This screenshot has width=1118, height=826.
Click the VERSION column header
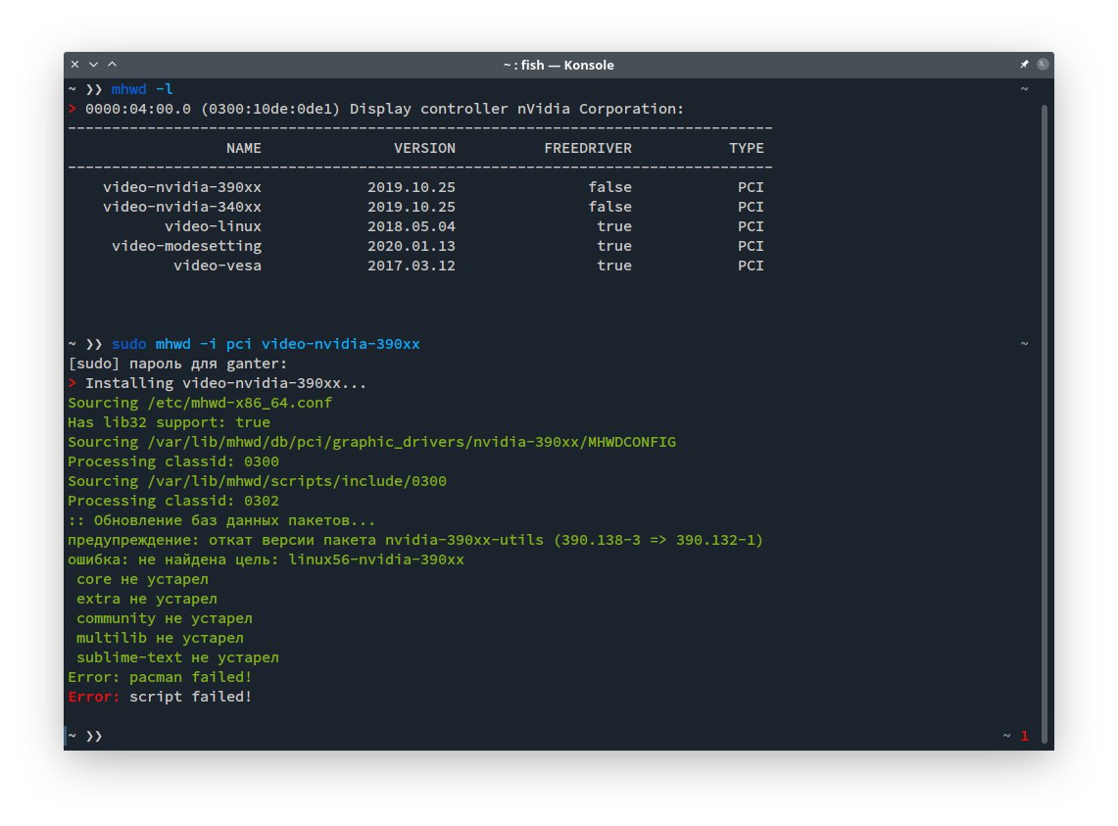[424, 148]
